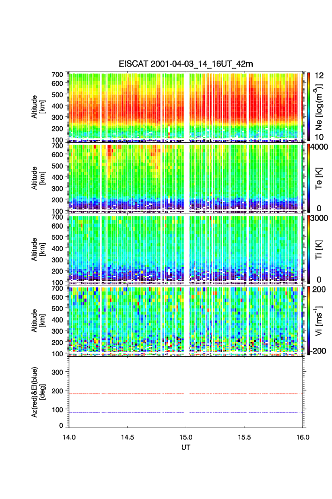Select the 15.5 tick on the time axis

(245, 437)
